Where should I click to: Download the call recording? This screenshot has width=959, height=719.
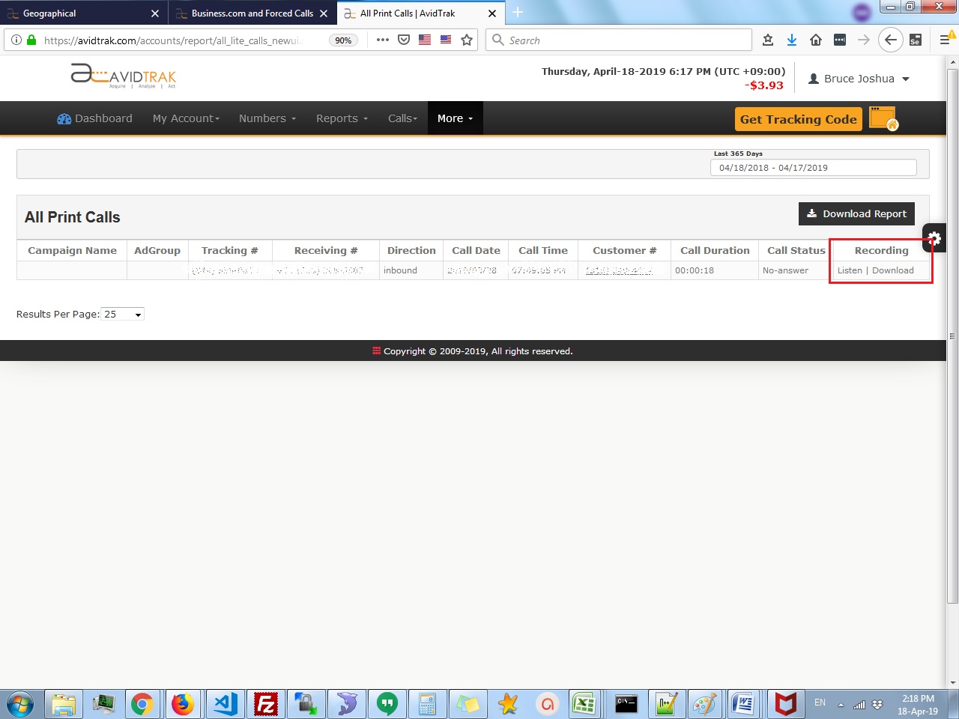893,270
